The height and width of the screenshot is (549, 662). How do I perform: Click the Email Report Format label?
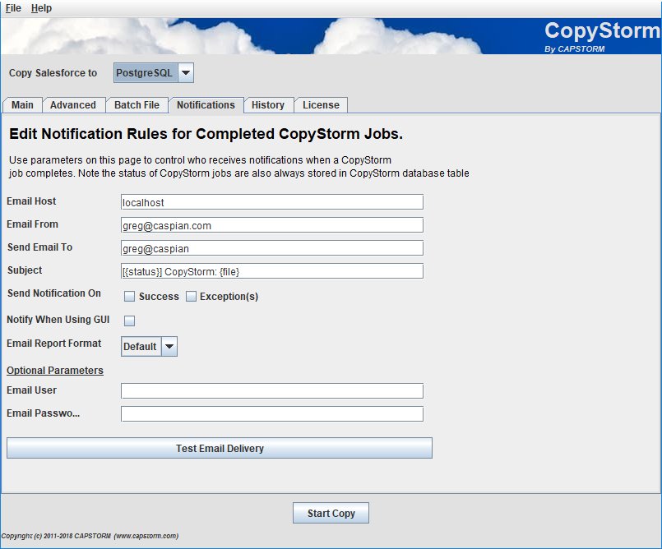point(54,344)
